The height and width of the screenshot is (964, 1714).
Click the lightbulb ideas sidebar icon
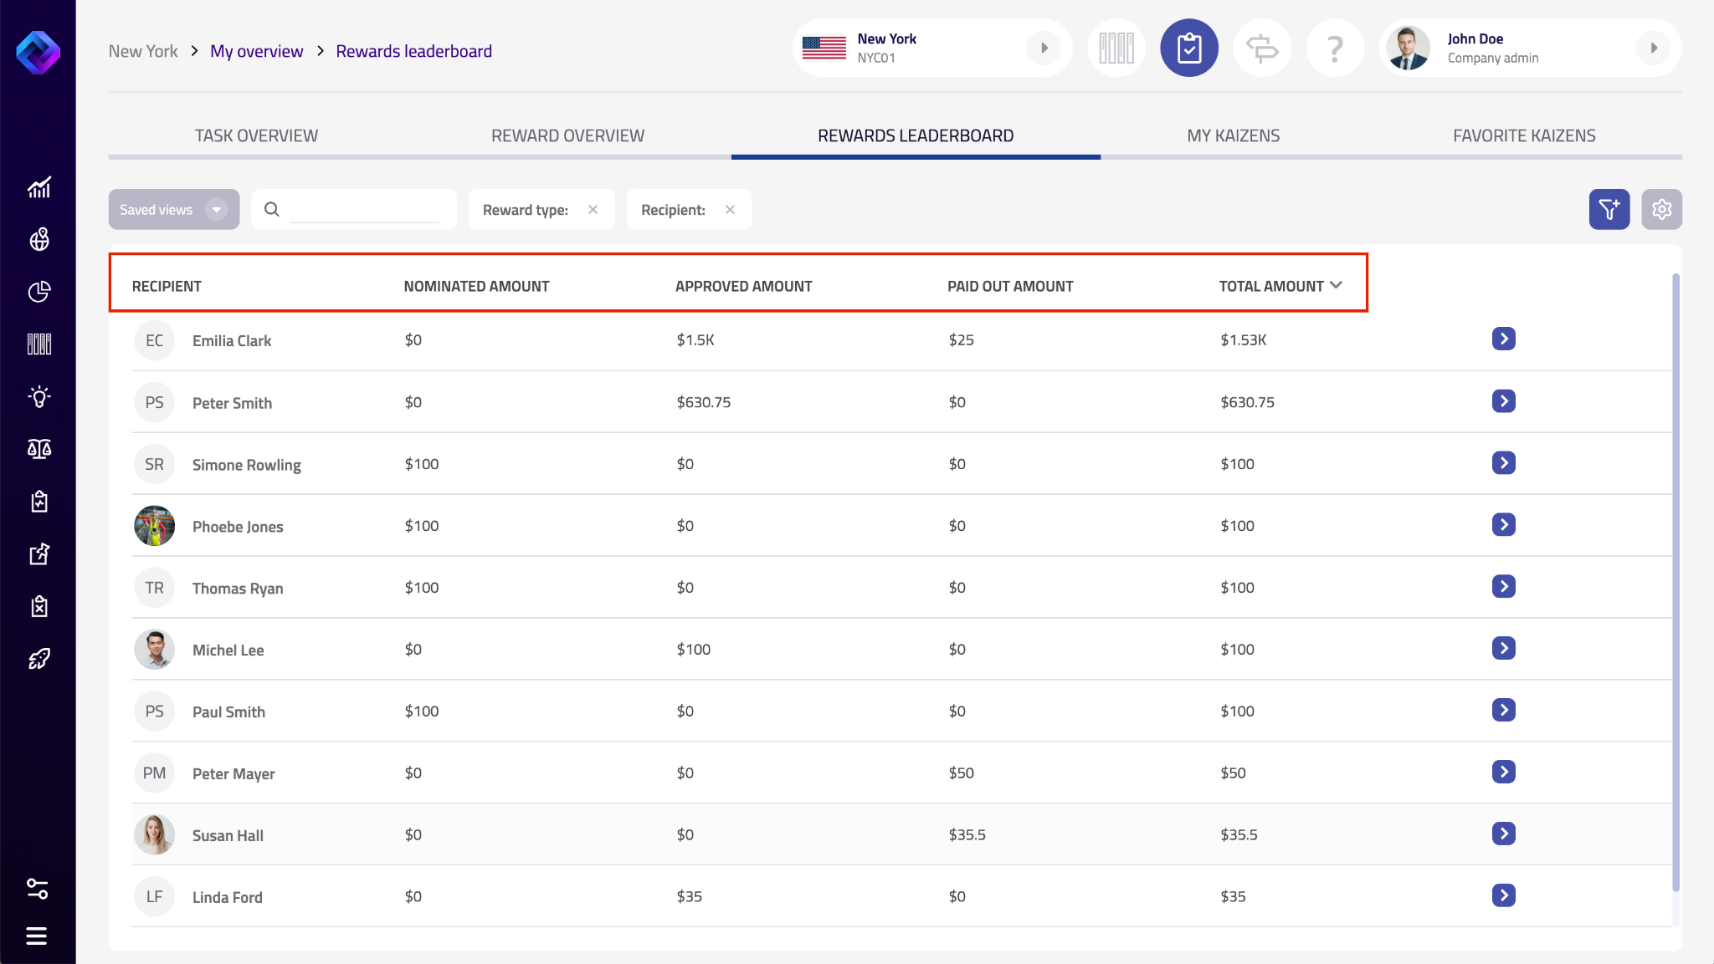click(38, 396)
